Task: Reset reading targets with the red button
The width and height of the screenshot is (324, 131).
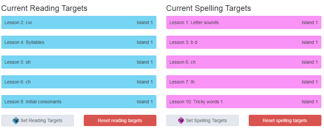Action: (x=120, y=120)
